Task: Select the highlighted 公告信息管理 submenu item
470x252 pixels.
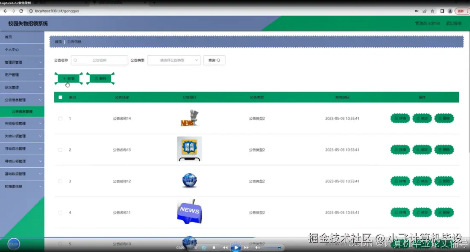Action: [22, 112]
